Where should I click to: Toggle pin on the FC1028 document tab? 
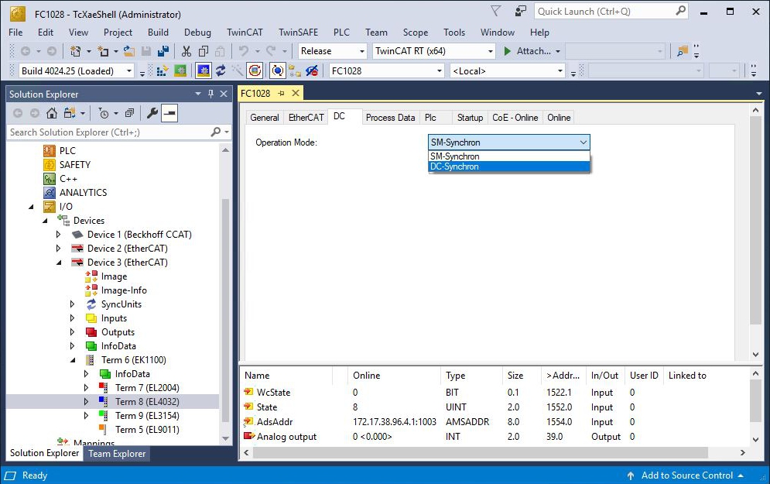tap(282, 94)
